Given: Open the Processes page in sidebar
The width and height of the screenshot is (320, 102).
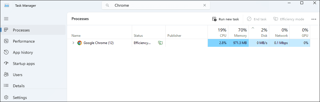Looking at the screenshot, I should pos(33,30).
